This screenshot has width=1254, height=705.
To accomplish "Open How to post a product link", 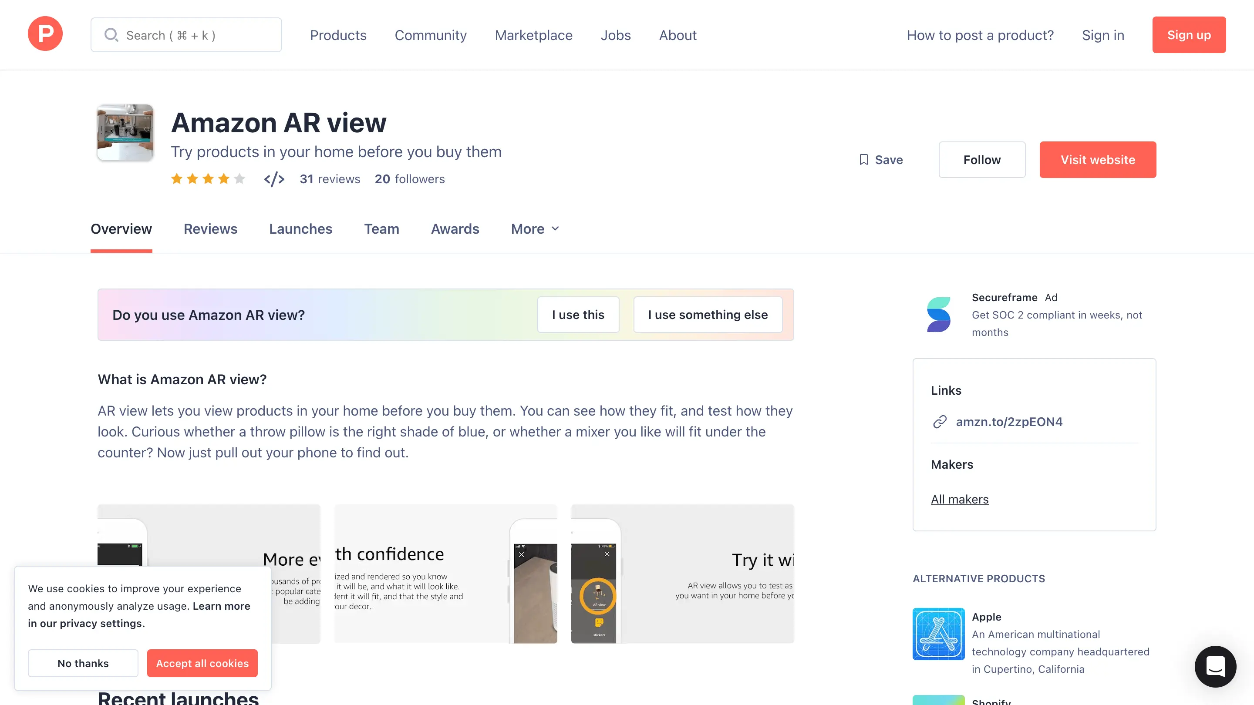I will [980, 35].
